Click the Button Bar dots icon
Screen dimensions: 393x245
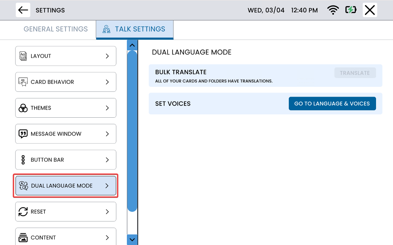pos(23,160)
